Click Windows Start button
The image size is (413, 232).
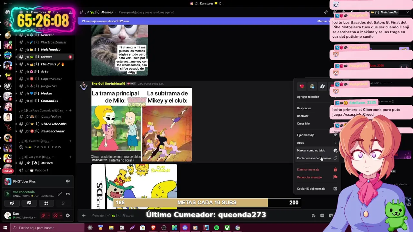(x=5, y=228)
